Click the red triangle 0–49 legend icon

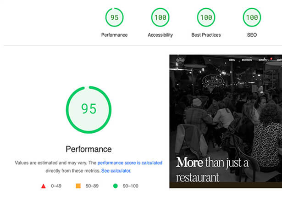click(44, 186)
